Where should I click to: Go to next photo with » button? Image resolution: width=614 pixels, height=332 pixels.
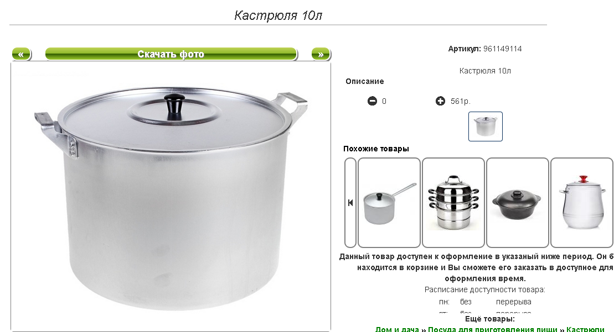click(x=321, y=54)
